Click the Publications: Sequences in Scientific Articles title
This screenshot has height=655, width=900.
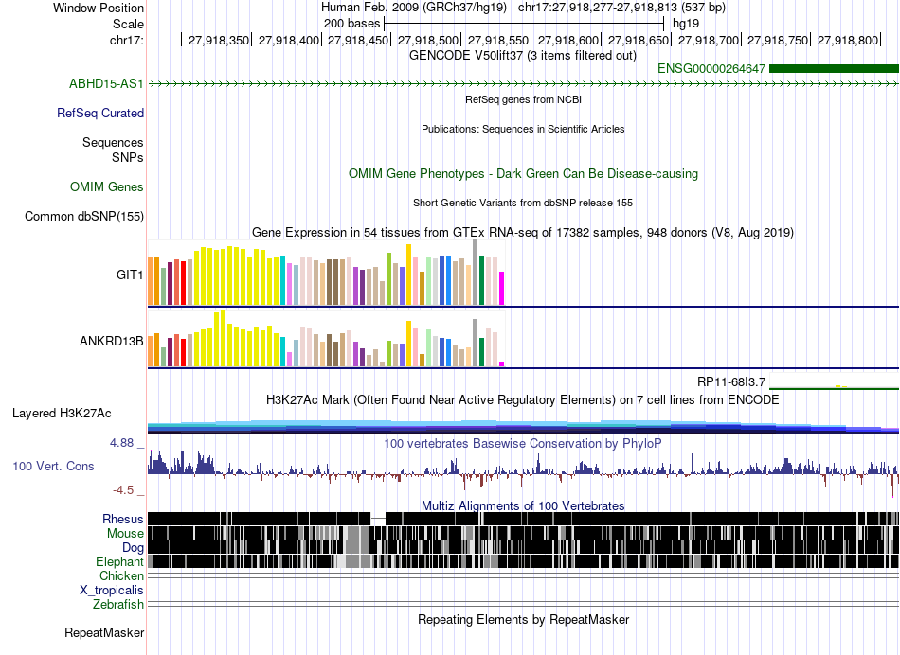pyautogui.click(x=523, y=129)
